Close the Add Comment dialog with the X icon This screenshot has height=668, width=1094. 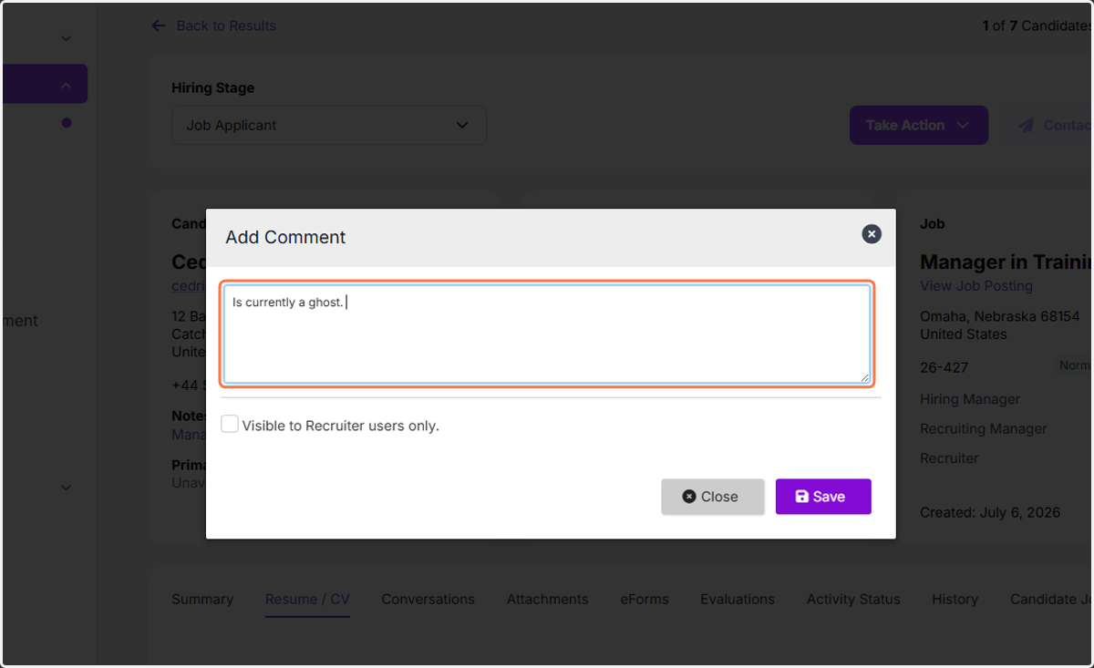[872, 234]
